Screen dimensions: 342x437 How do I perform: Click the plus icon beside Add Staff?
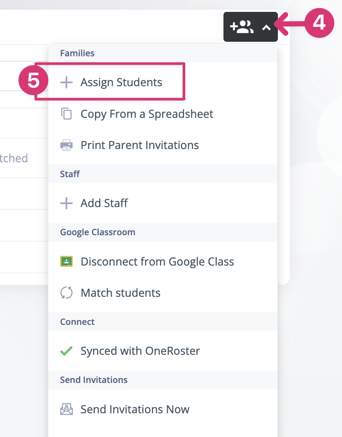[66, 203]
